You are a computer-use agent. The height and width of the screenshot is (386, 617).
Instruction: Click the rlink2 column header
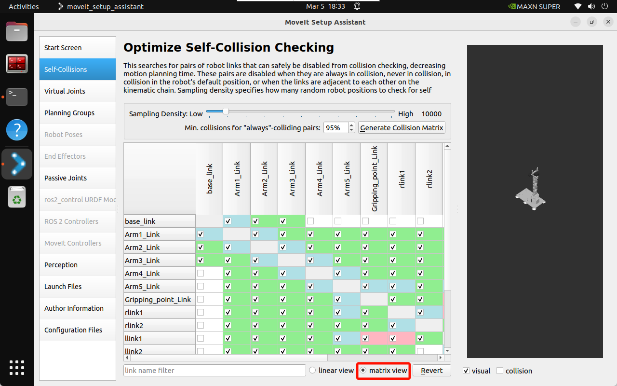click(x=429, y=179)
